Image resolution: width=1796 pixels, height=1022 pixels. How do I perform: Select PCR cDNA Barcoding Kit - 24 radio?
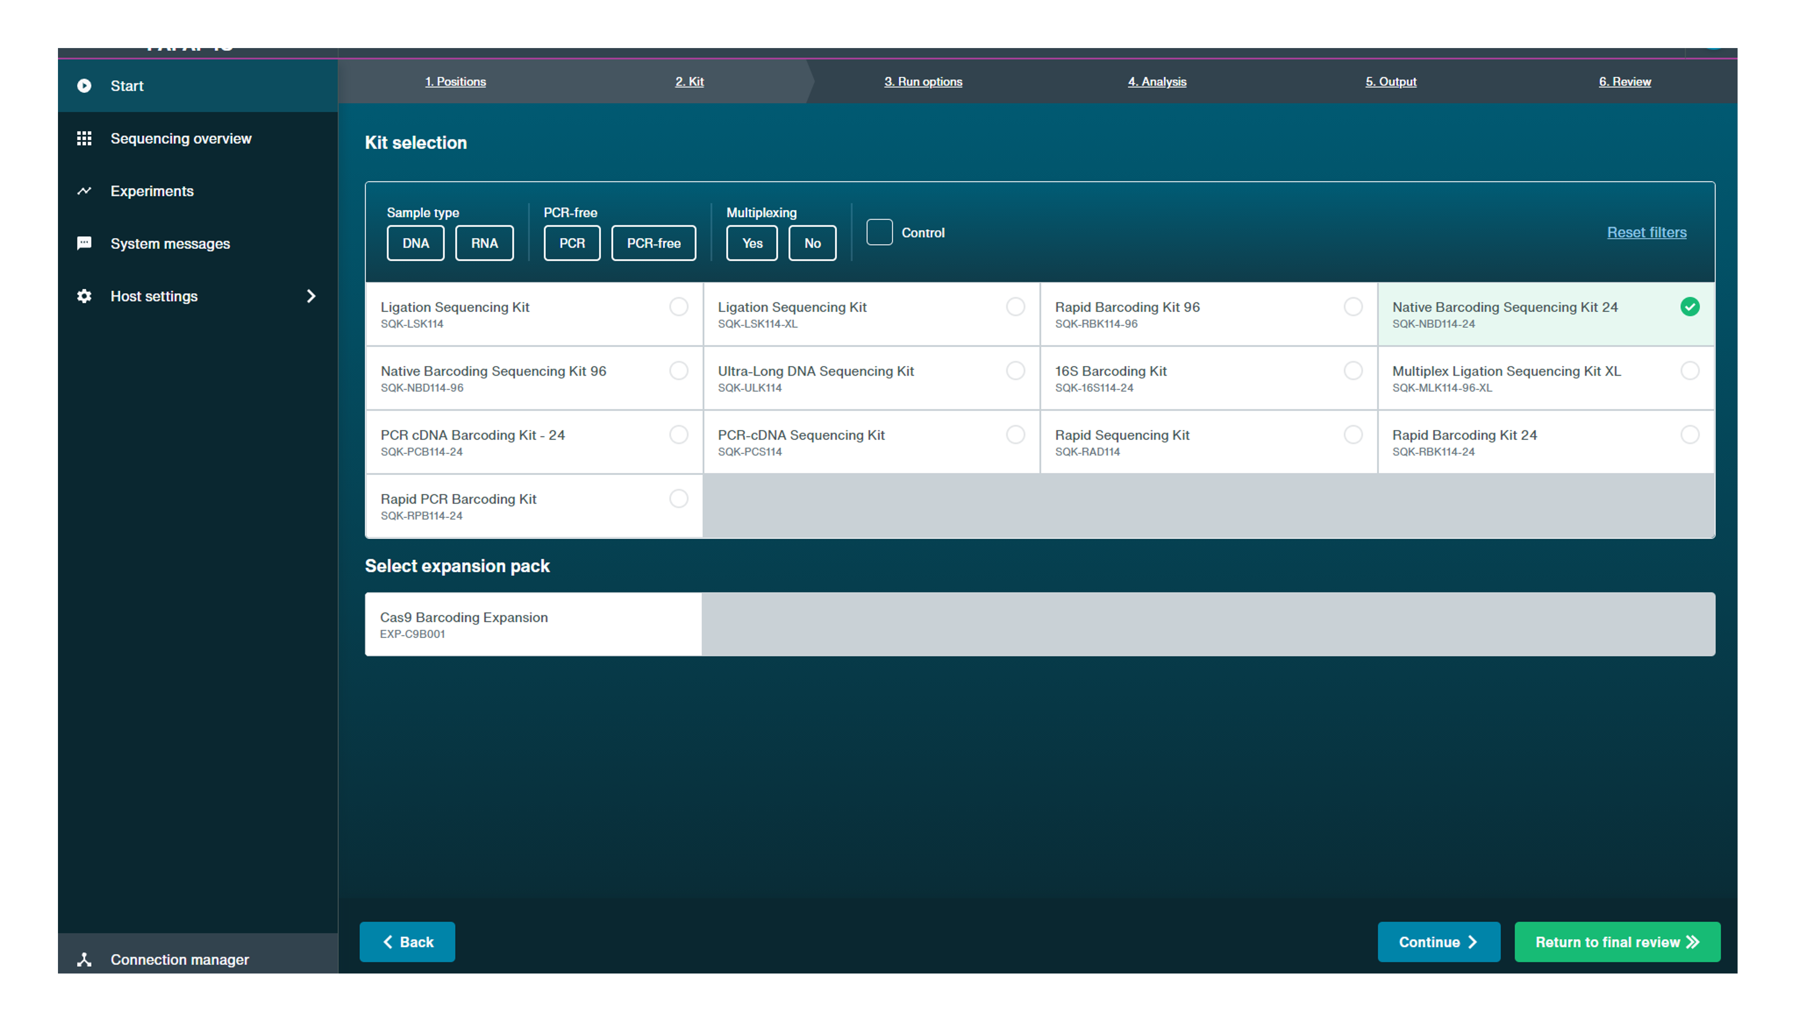(678, 435)
